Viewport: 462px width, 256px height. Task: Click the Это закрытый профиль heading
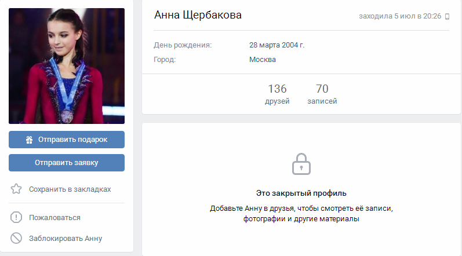[301, 193]
